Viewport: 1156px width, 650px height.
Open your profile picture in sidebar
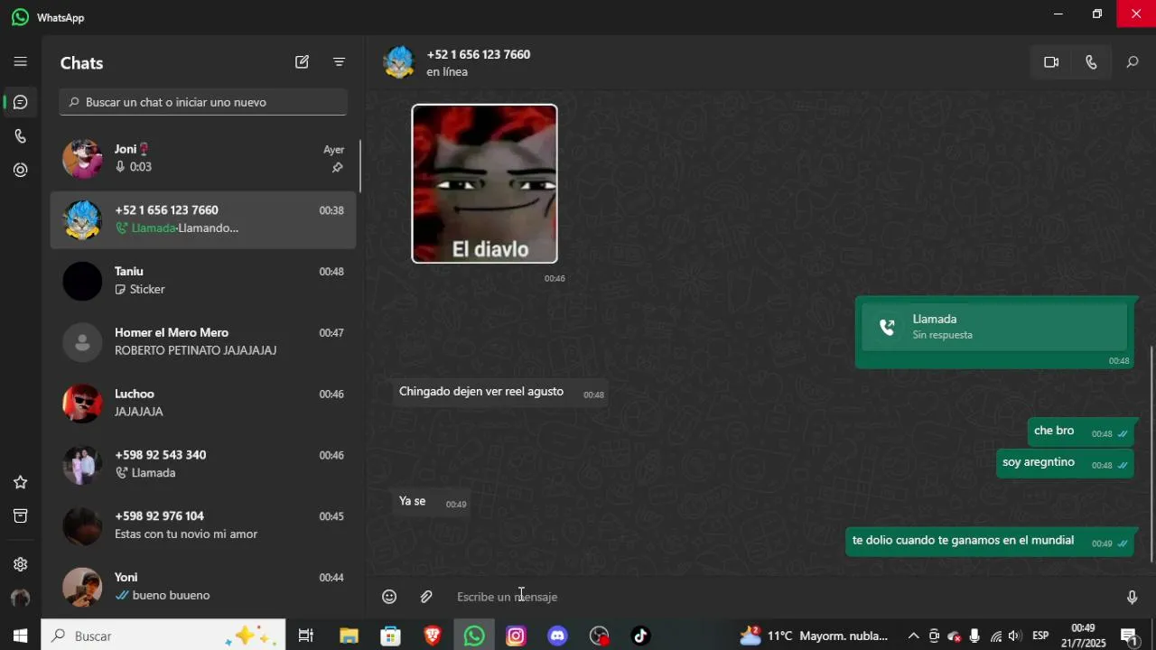(x=20, y=598)
